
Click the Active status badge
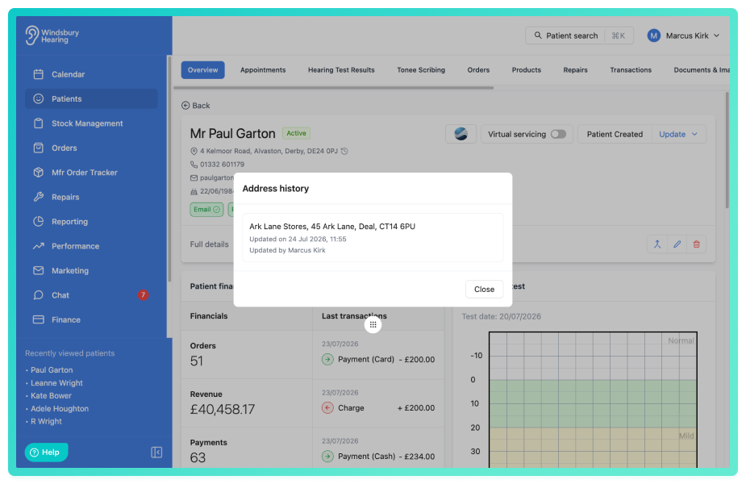[297, 133]
